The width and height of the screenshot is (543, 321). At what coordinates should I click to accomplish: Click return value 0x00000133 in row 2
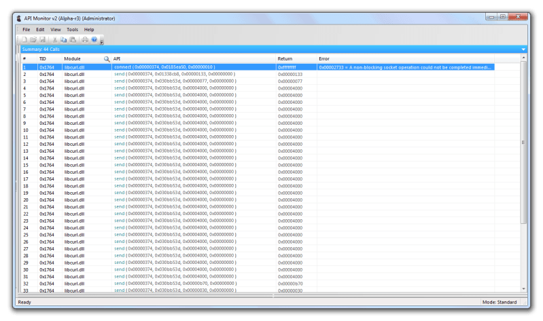[x=290, y=75]
